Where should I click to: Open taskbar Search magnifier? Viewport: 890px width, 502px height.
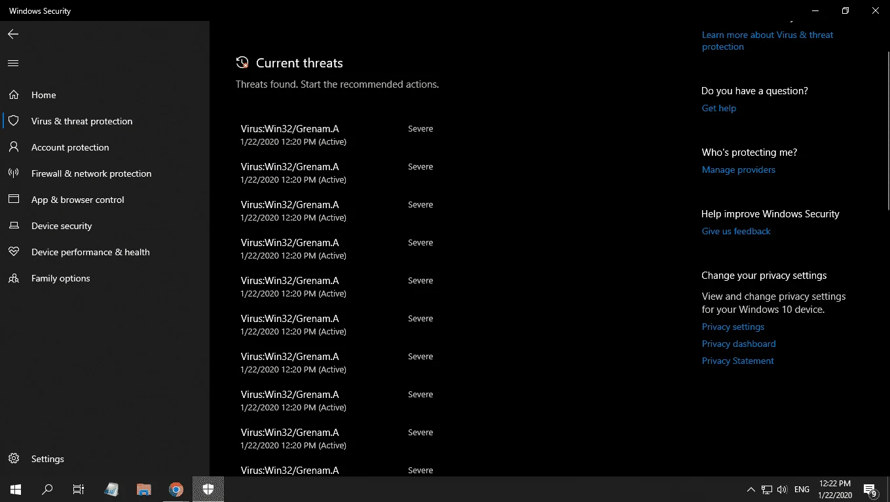pos(47,489)
